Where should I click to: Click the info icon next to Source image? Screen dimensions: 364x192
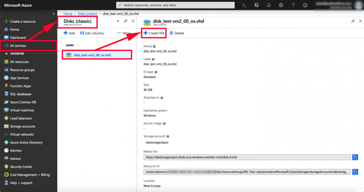[164, 123]
